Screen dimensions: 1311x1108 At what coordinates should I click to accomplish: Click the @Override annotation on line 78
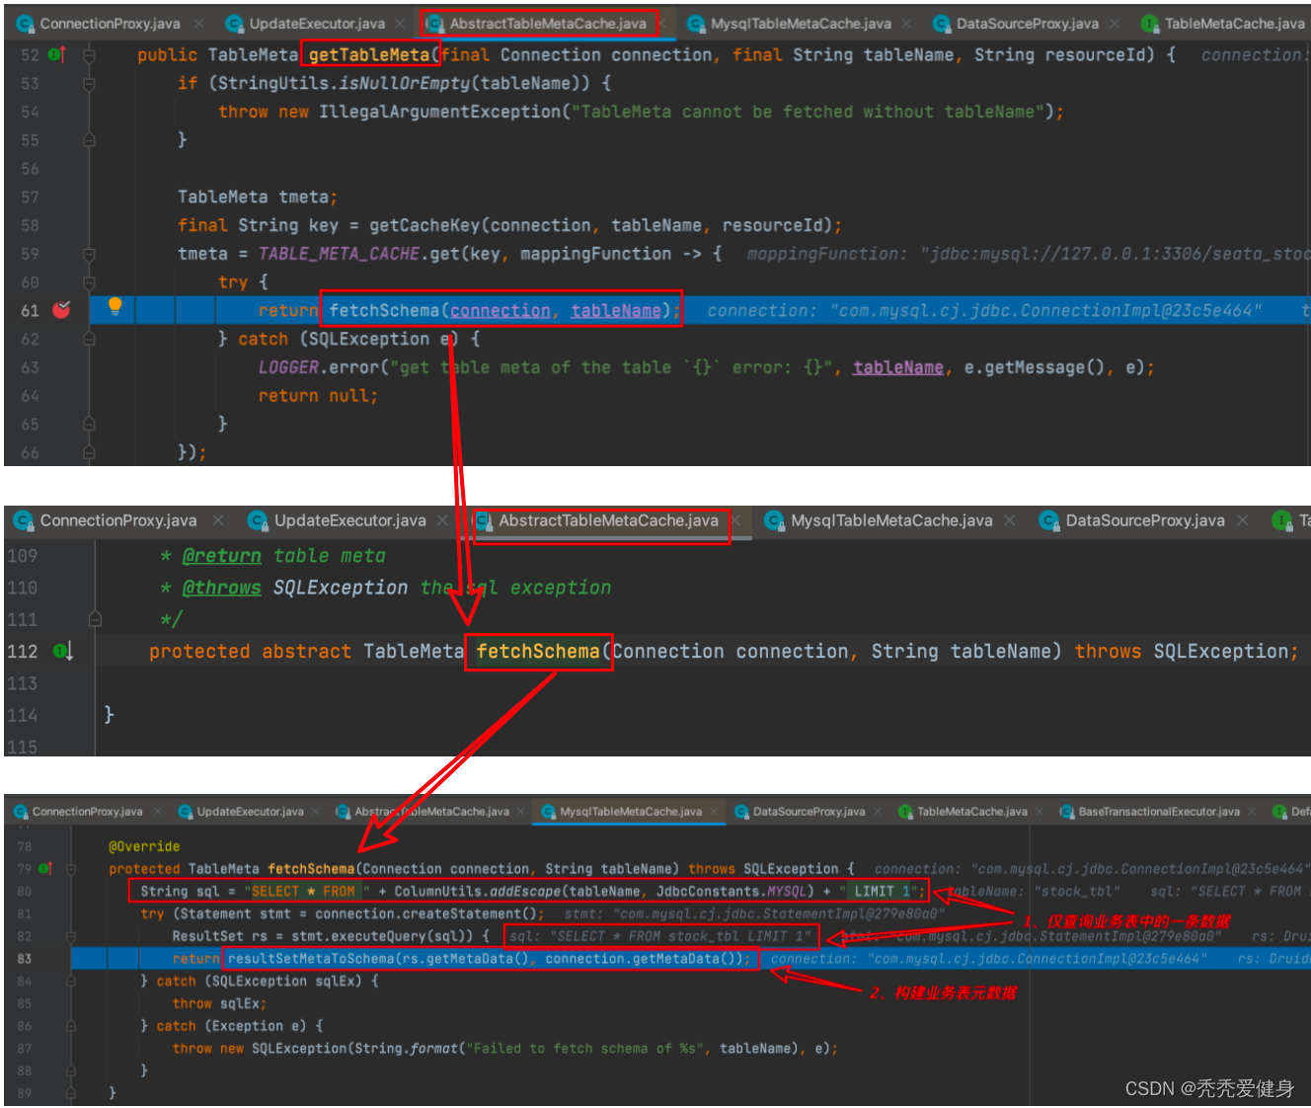[144, 846]
